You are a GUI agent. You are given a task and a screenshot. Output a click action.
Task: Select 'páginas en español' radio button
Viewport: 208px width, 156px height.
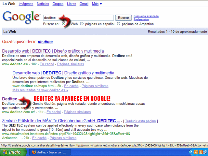pyautogui.click(x=82, y=24)
